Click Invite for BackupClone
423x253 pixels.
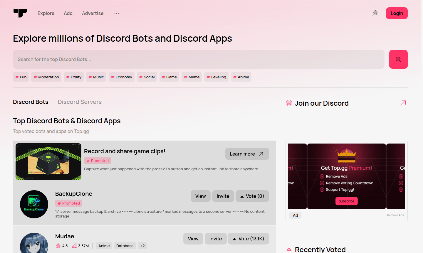[223, 196]
